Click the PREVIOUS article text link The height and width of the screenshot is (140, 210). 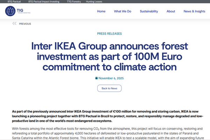click(25, 24)
